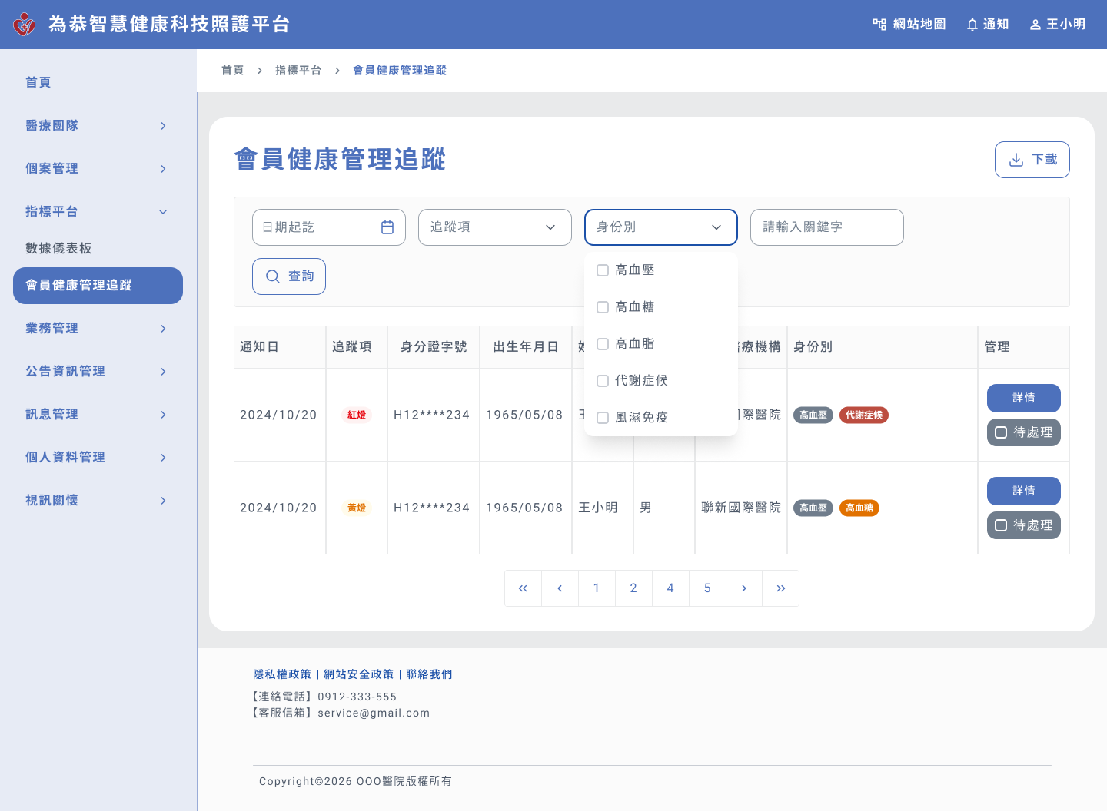Click the 下載 download button
The height and width of the screenshot is (811, 1107).
(x=1032, y=160)
